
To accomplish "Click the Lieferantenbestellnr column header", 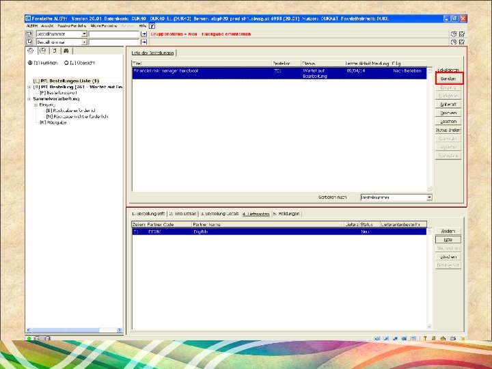I will pyautogui.click(x=403, y=224).
